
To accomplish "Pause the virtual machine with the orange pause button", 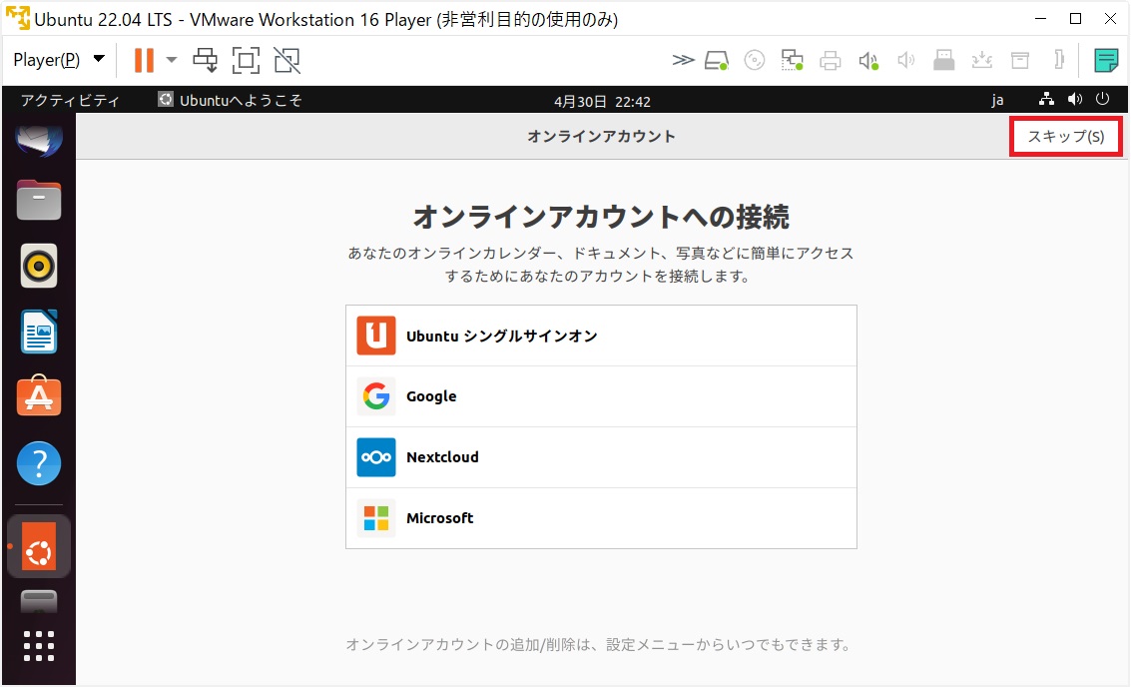I will (x=145, y=60).
